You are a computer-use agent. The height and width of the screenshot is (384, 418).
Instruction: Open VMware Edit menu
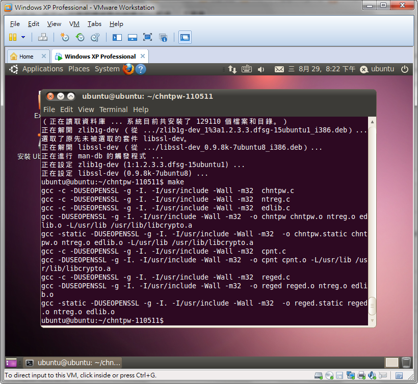pyautogui.click(x=34, y=24)
